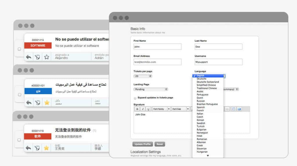The width and height of the screenshot is (297, 166).
Task: Select Czech language
Action: [x=208, y=117]
